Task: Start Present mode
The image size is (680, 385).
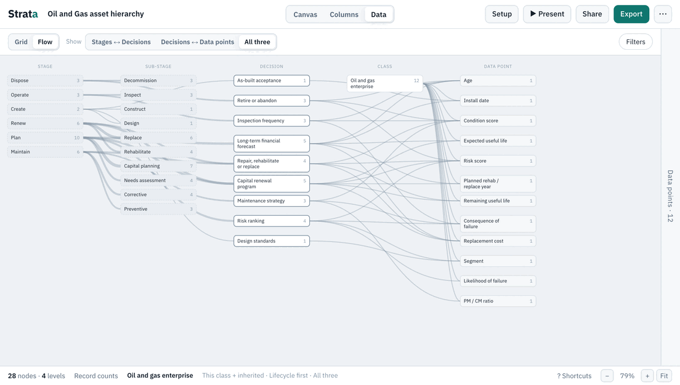Action: (547, 14)
